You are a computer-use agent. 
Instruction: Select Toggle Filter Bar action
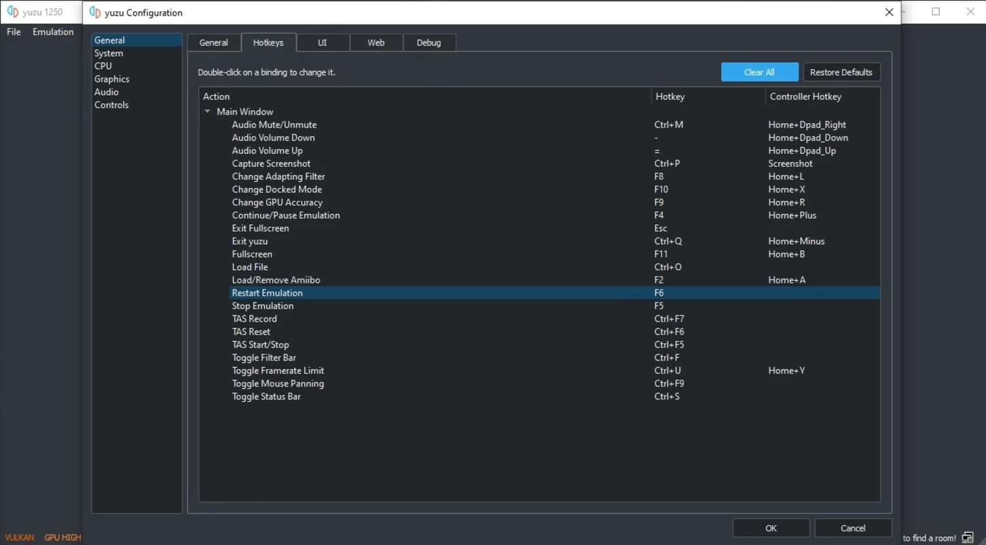tap(264, 358)
